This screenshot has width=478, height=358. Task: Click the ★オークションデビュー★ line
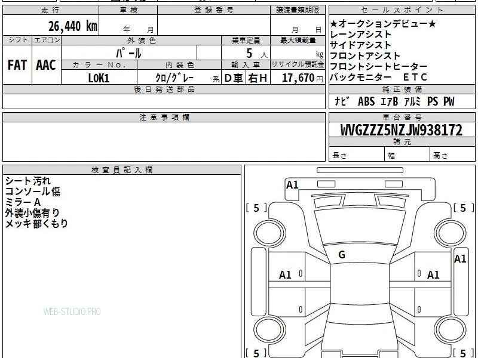click(x=383, y=23)
